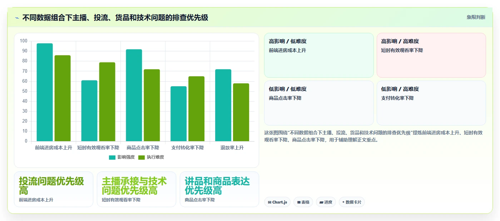Viewport: 500px width, 221px height.
Task: Click the green 退款率上升 difficulty bar
Action: coord(241,112)
